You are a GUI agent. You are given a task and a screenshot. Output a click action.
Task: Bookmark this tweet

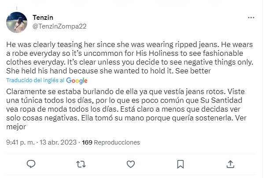tap(180, 164)
